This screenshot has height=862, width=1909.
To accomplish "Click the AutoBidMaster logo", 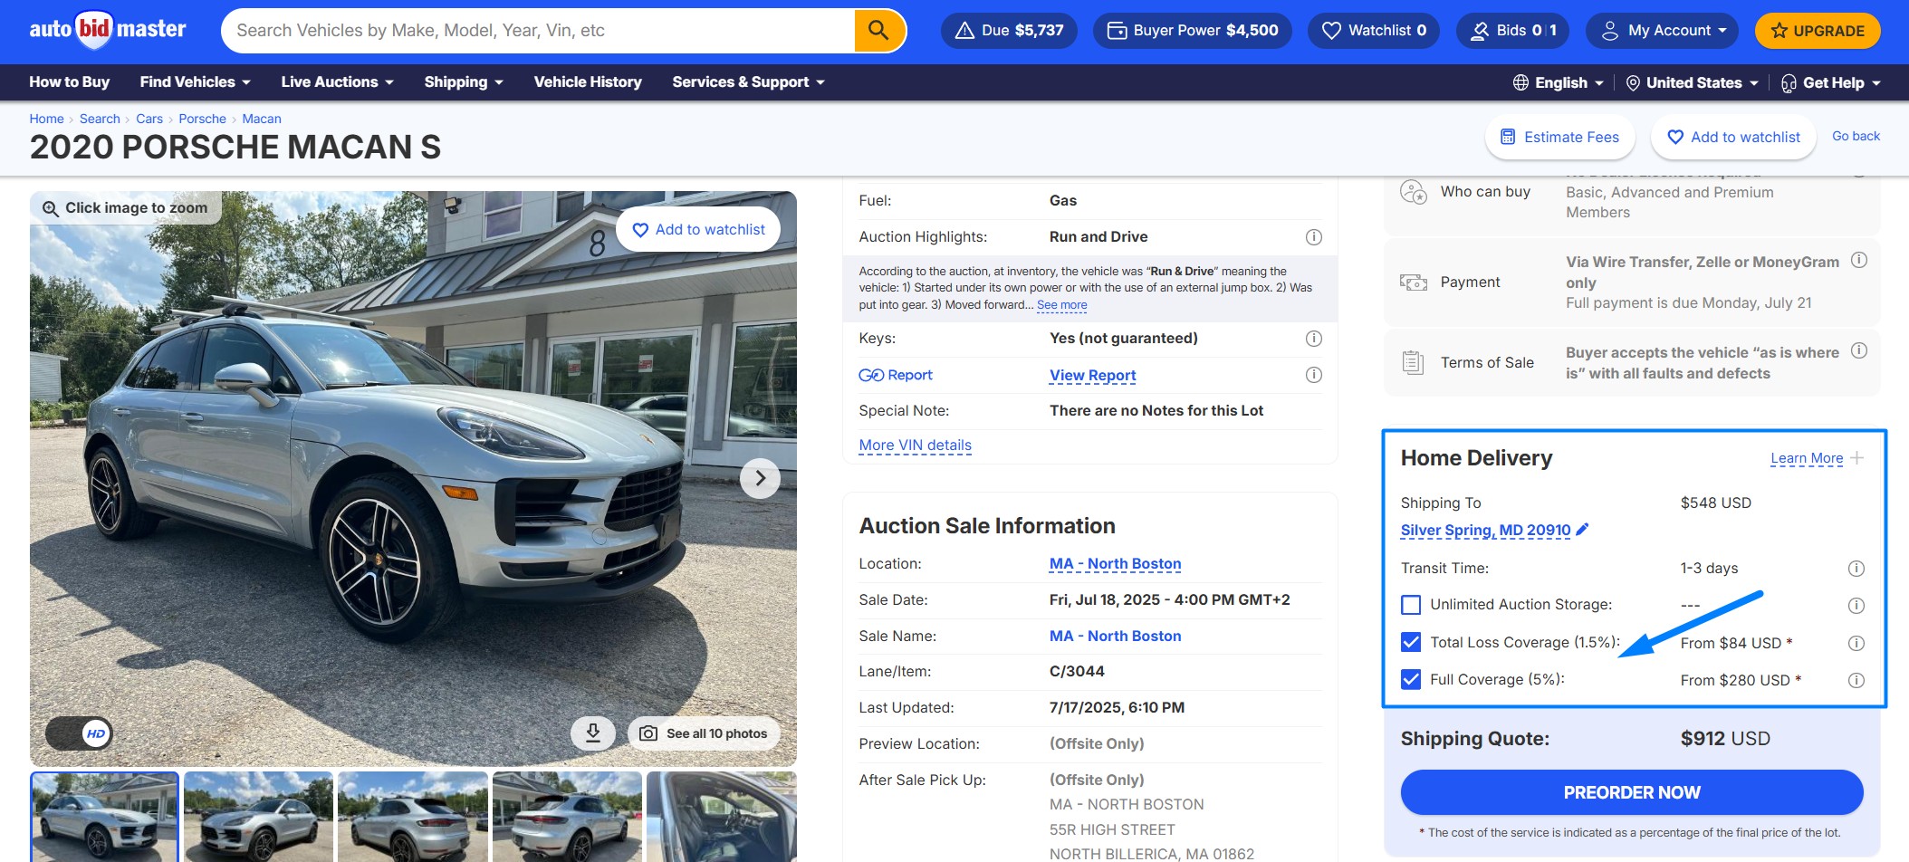I will point(108,30).
